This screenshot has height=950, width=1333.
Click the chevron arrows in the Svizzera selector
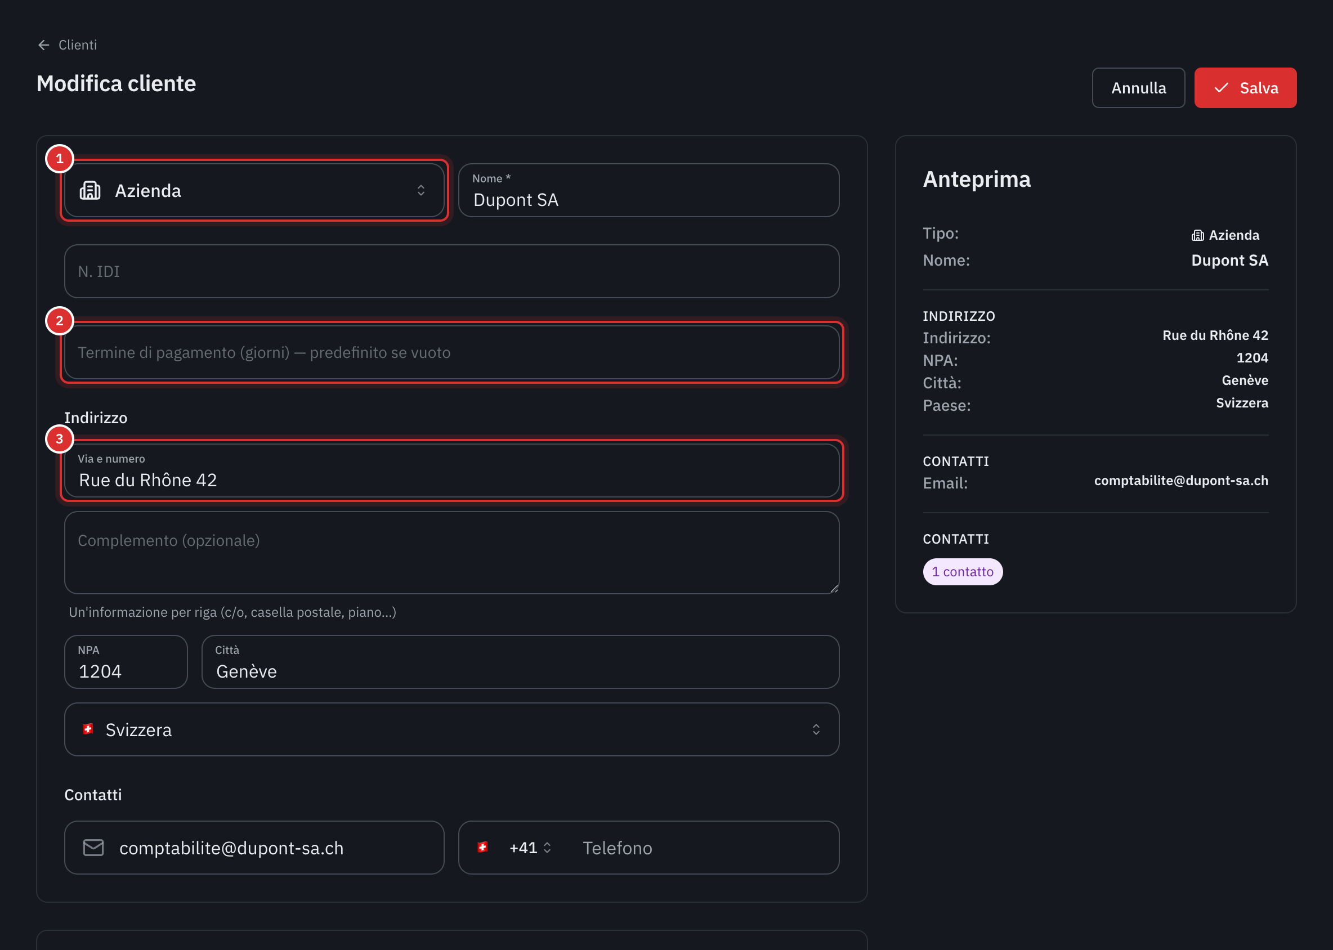[816, 729]
